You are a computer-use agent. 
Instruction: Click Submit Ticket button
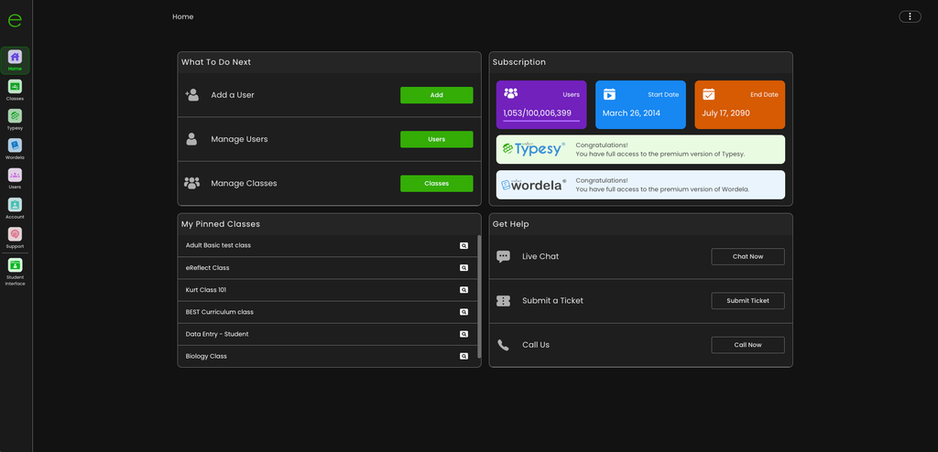(747, 301)
